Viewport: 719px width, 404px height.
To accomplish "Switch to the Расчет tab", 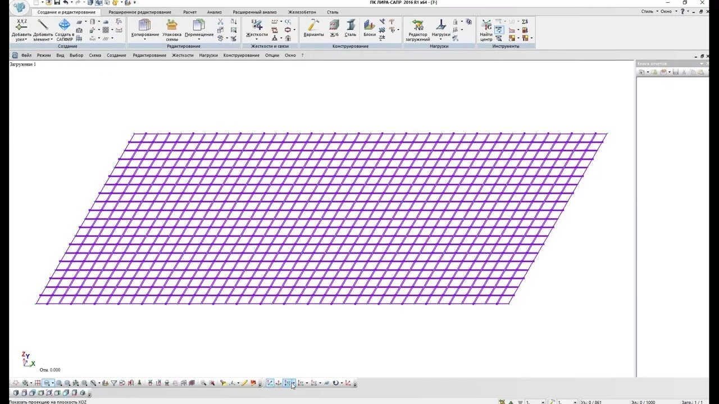I will pyautogui.click(x=190, y=12).
